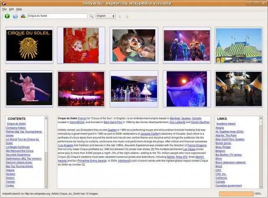This screenshot has height=198, width=268.
Task: Follow the Primetime Emmy Awards link
Action: [92, 161]
